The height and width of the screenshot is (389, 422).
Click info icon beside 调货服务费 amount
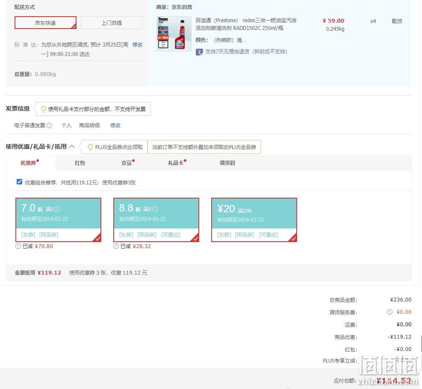tap(390, 312)
